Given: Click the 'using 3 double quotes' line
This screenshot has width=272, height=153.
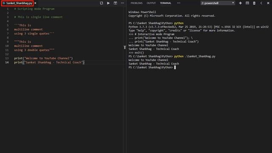Looking at the screenshot, I should (x=34, y=50).
